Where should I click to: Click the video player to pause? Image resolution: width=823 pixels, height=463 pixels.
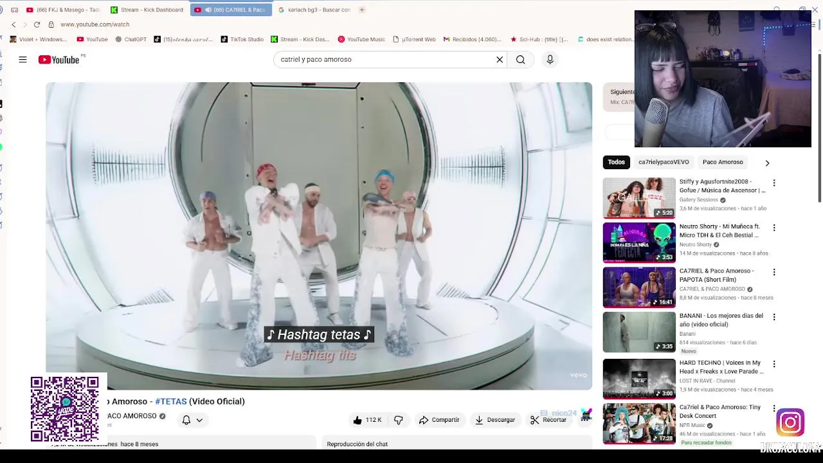tap(319, 236)
